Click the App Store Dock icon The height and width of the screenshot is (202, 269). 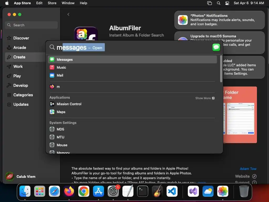coord(99,191)
